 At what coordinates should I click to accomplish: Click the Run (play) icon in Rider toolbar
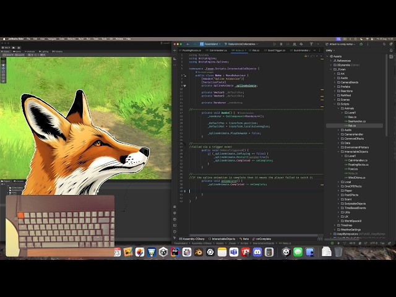tap(275, 44)
